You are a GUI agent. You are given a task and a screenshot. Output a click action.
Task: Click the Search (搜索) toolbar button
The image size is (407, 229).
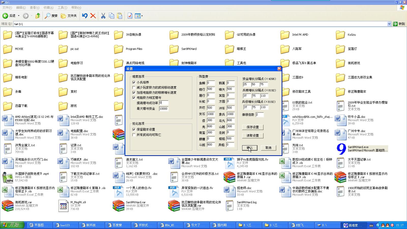pos(51,16)
